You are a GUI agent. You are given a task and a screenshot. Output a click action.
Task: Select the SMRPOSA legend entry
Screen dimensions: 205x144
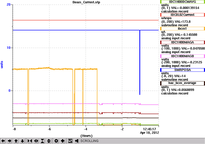[182, 70]
